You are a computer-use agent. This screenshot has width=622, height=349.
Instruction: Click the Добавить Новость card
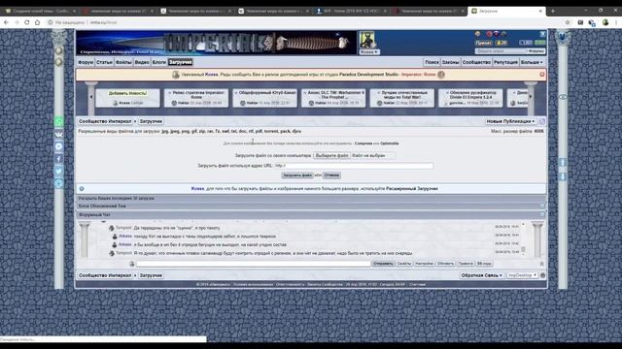(x=127, y=98)
